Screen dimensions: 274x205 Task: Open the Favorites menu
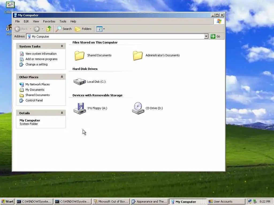[x=49, y=21]
